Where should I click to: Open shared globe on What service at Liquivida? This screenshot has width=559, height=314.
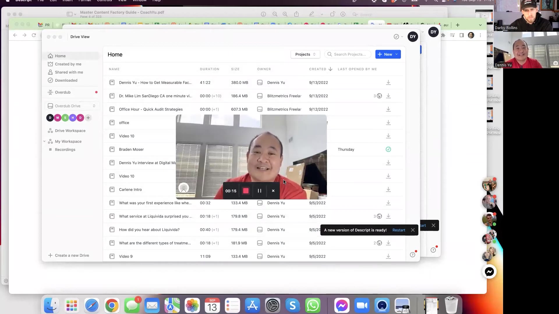[379, 216]
